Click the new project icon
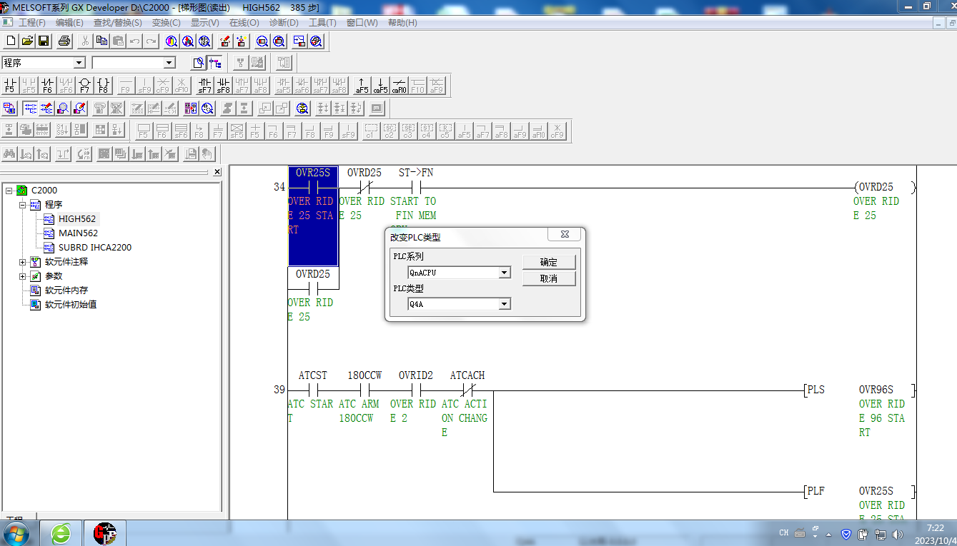The height and width of the screenshot is (546, 957). coord(10,41)
